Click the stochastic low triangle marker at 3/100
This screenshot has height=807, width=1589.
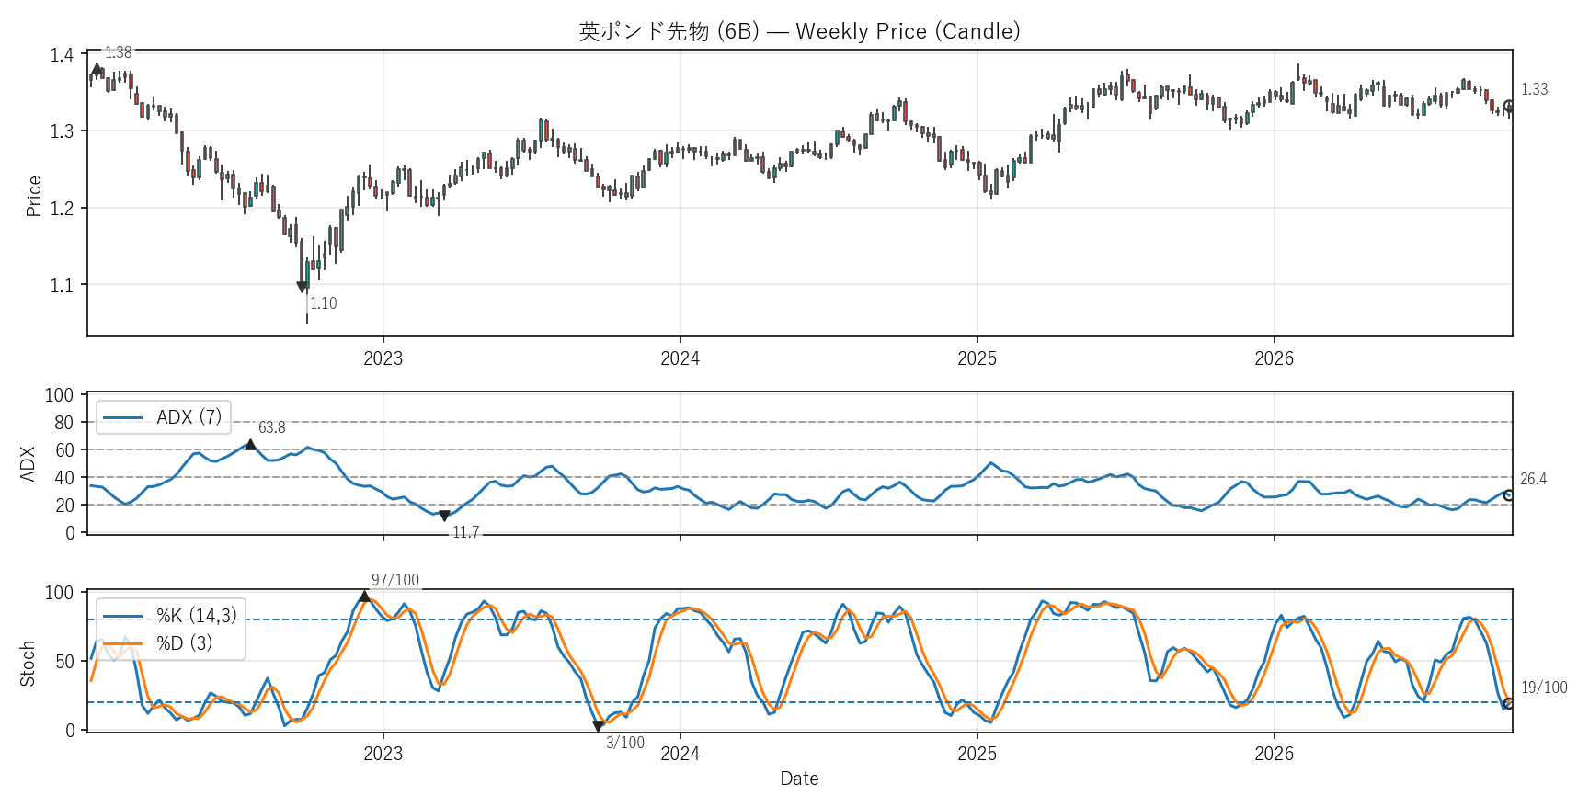coord(598,726)
